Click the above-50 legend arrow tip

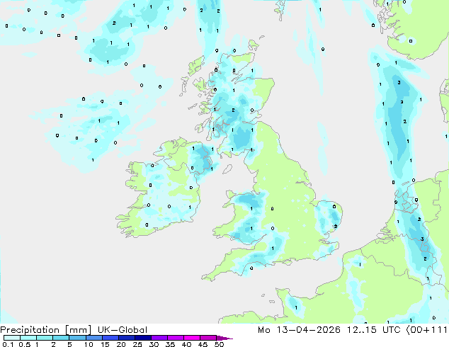[x=224, y=338]
